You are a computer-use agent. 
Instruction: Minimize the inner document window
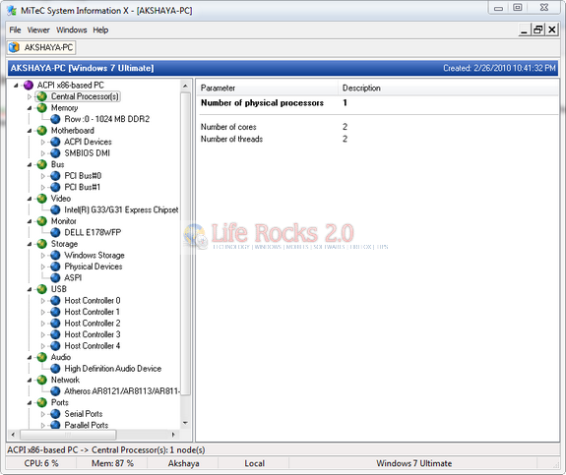(x=525, y=30)
